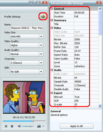Collapse the Summary section
This screenshot has width=103, height=132.
tap(52, 20)
